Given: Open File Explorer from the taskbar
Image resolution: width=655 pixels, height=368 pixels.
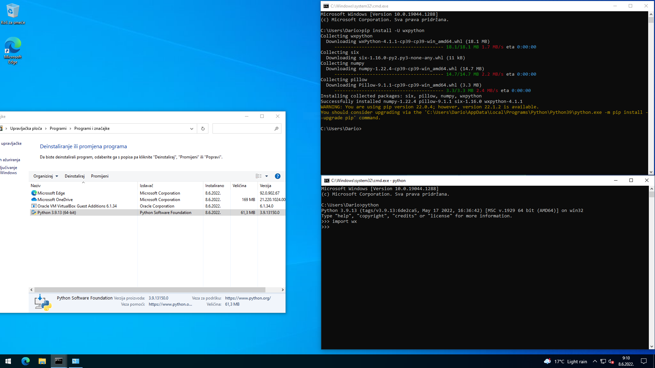Looking at the screenshot, I should (x=42, y=361).
